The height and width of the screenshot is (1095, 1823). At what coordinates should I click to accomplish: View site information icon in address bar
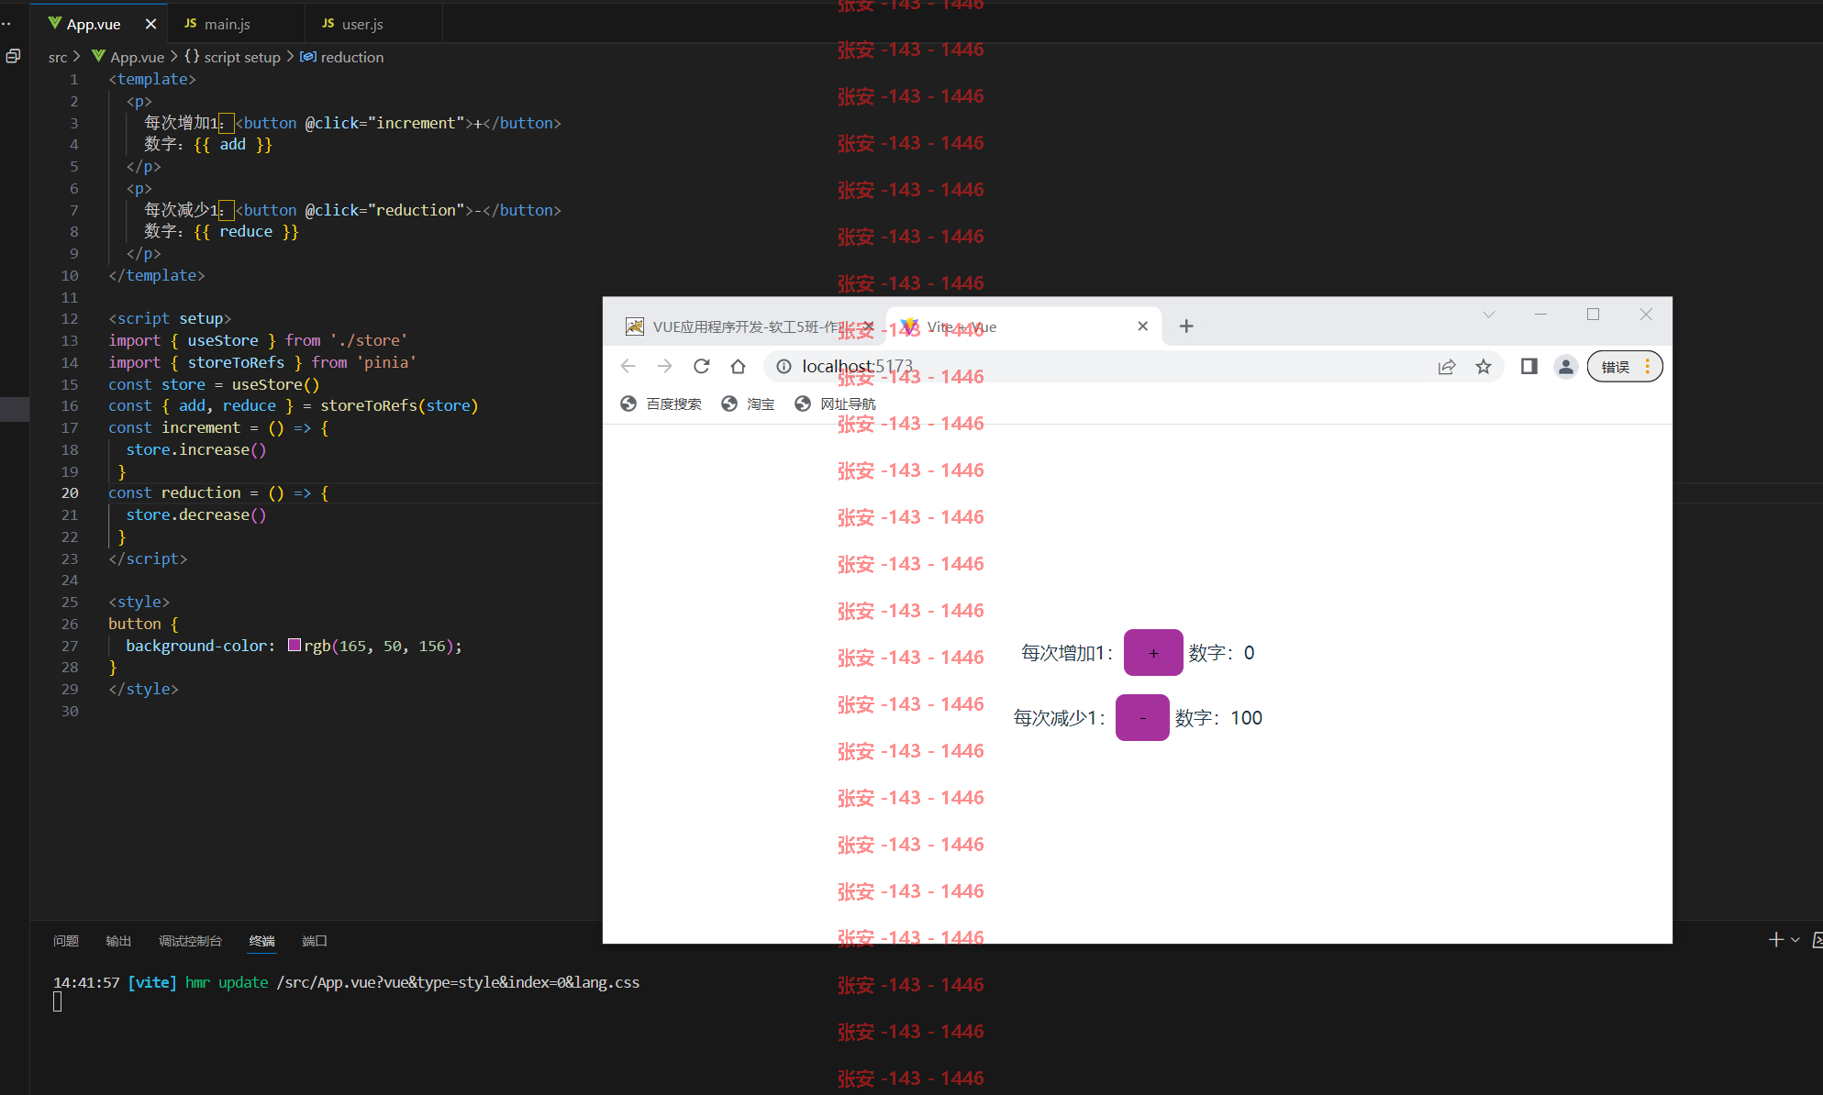(784, 367)
